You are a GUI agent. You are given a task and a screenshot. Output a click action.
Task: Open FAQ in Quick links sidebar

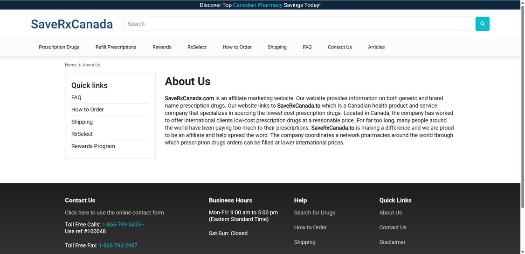pyautogui.click(x=76, y=97)
